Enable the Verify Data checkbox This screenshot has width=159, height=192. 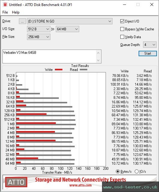tap(122, 37)
